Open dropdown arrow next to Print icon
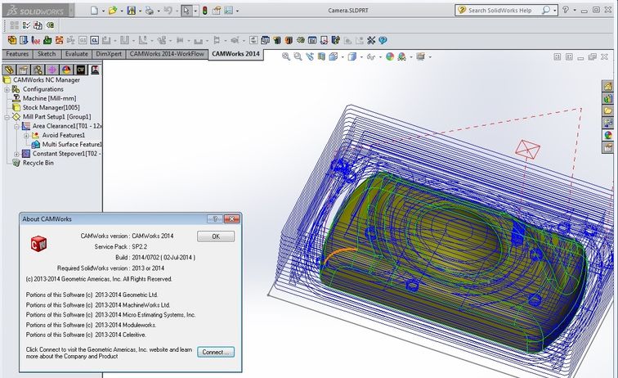This screenshot has width=618, height=378. tap(158, 11)
